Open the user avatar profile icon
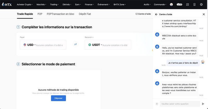Viewport: 208px width, 109px height. (171, 4)
